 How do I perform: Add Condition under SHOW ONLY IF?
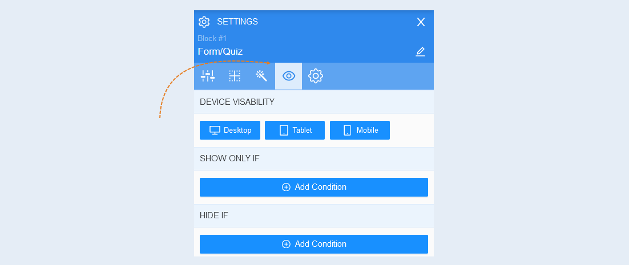tap(314, 187)
